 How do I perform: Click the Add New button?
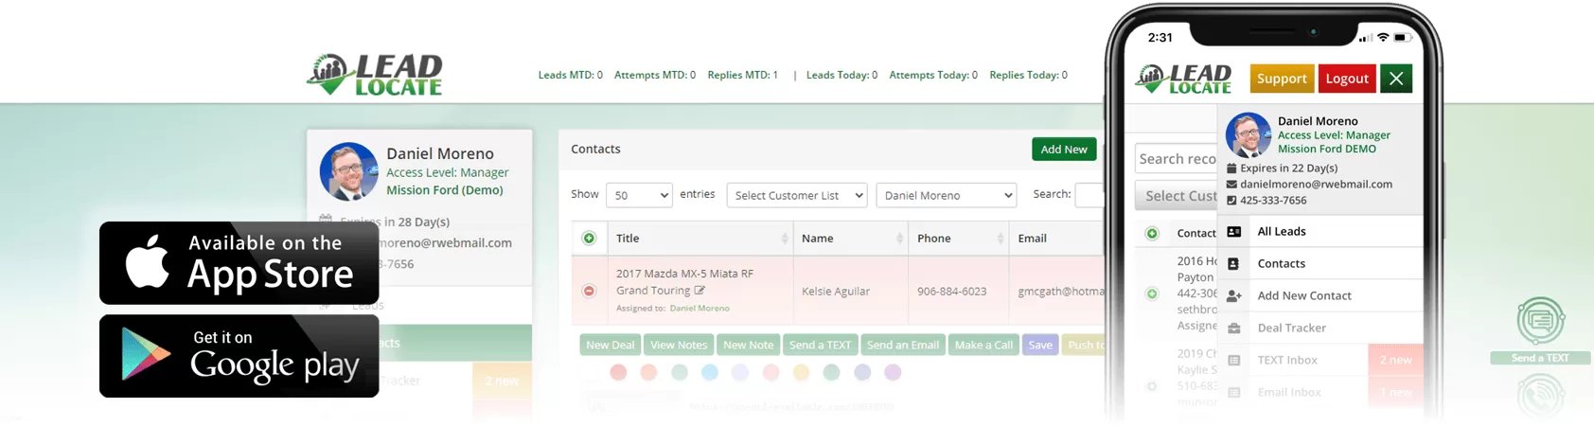[x=1064, y=150]
